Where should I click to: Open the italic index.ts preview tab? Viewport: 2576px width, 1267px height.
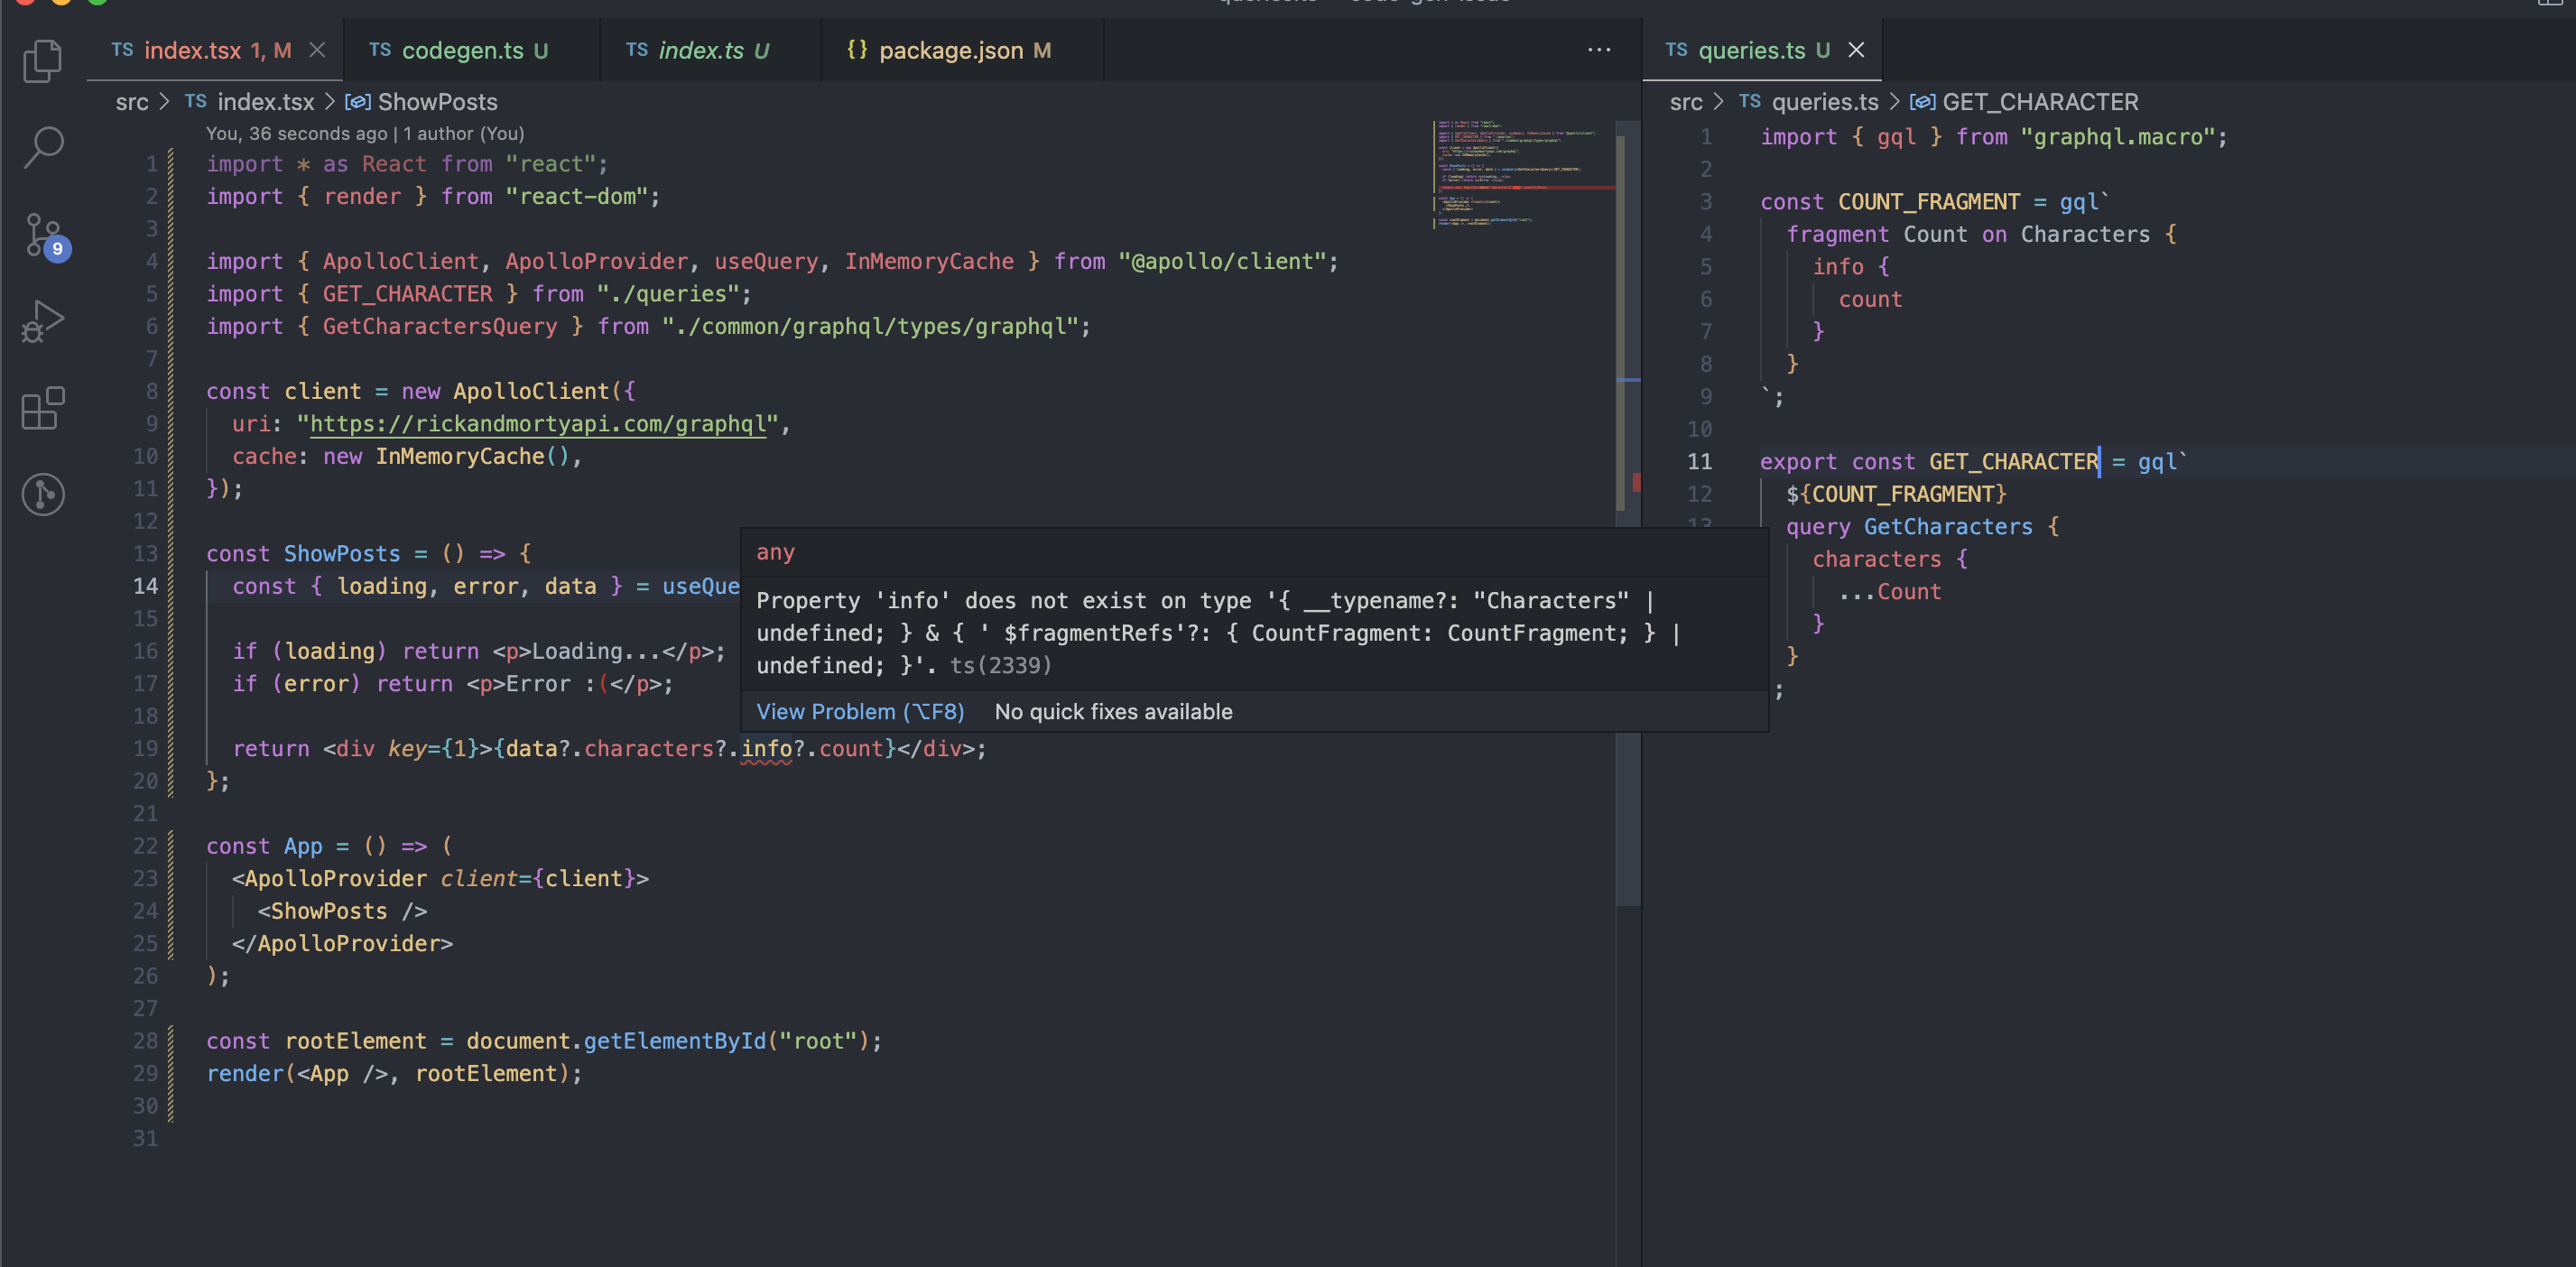(700, 50)
